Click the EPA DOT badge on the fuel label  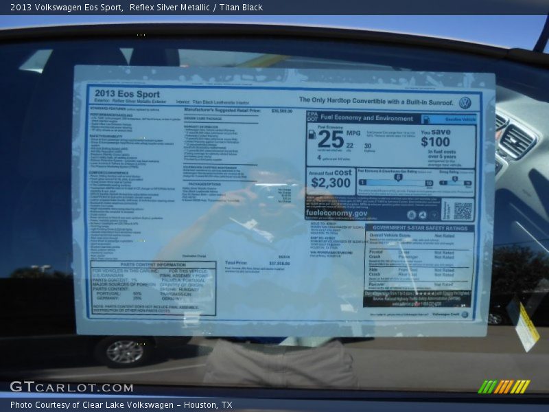312,117
